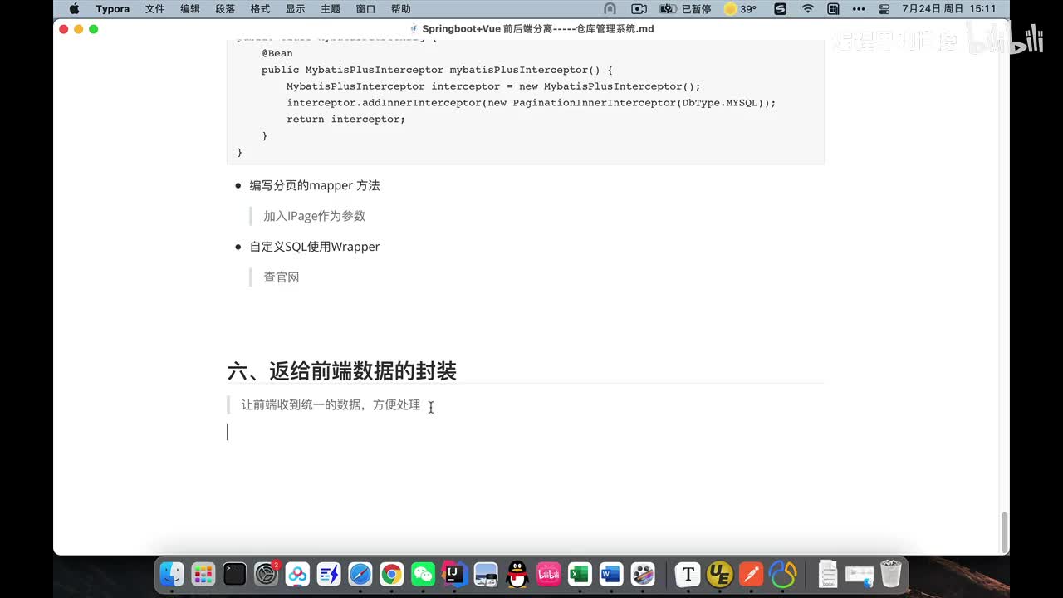Open the 显示 menu

295,9
